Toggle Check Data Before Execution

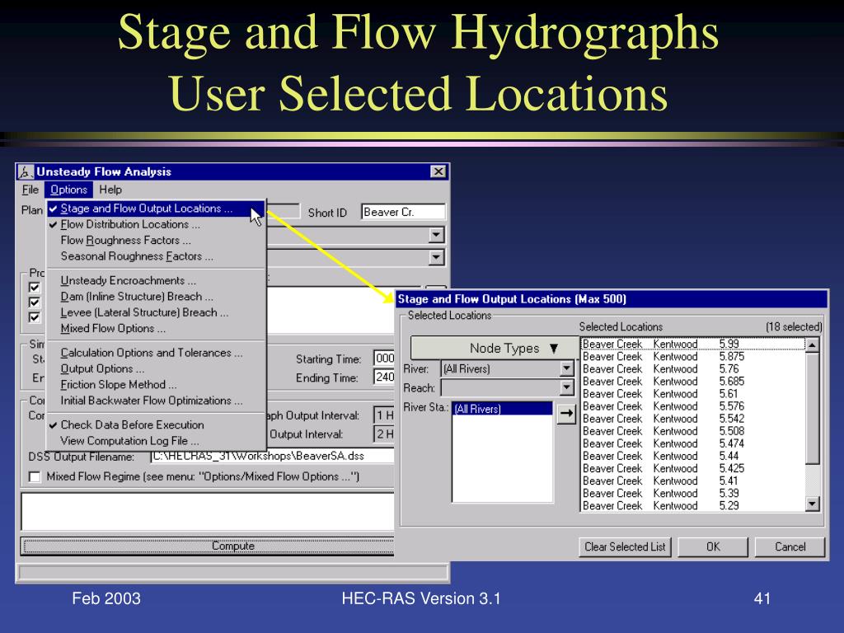[156, 424]
